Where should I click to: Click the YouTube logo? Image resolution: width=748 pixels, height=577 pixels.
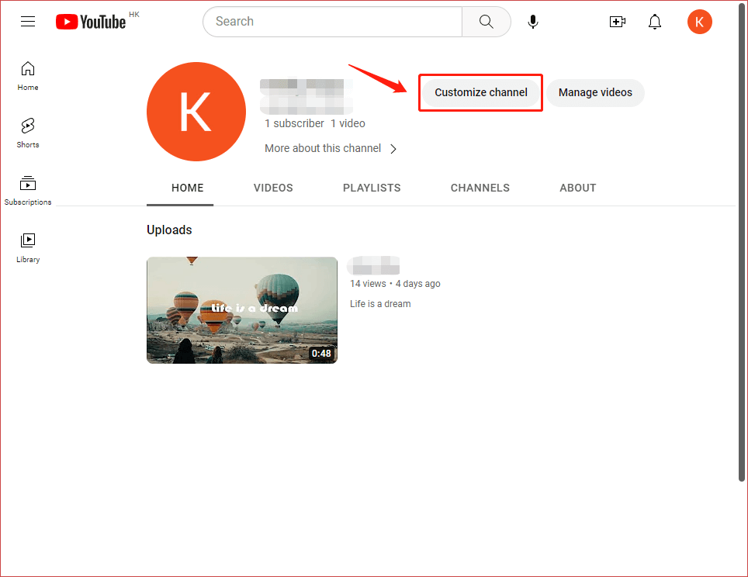click(90, 22)
